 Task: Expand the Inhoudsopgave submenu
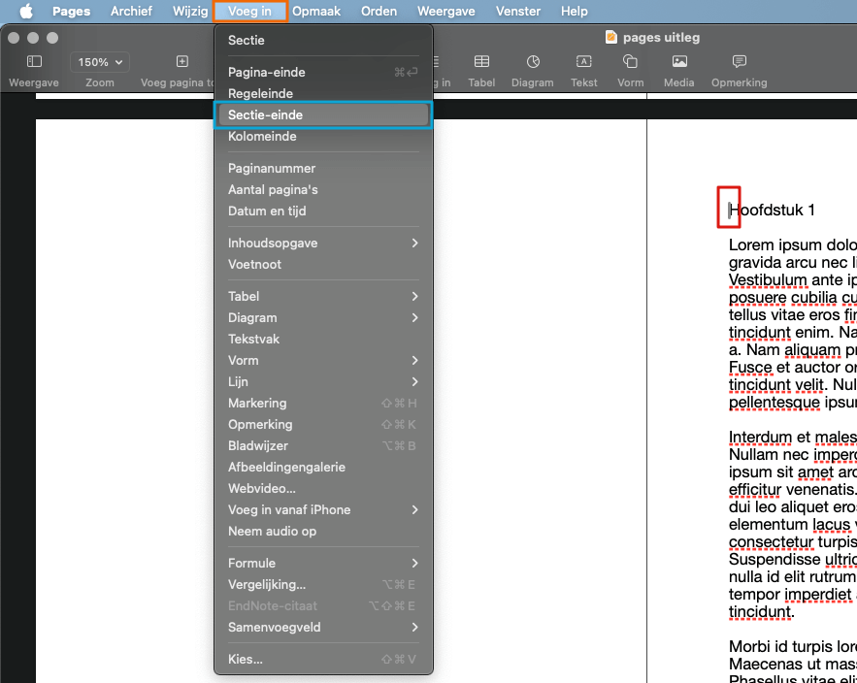(x=414, y=244)
